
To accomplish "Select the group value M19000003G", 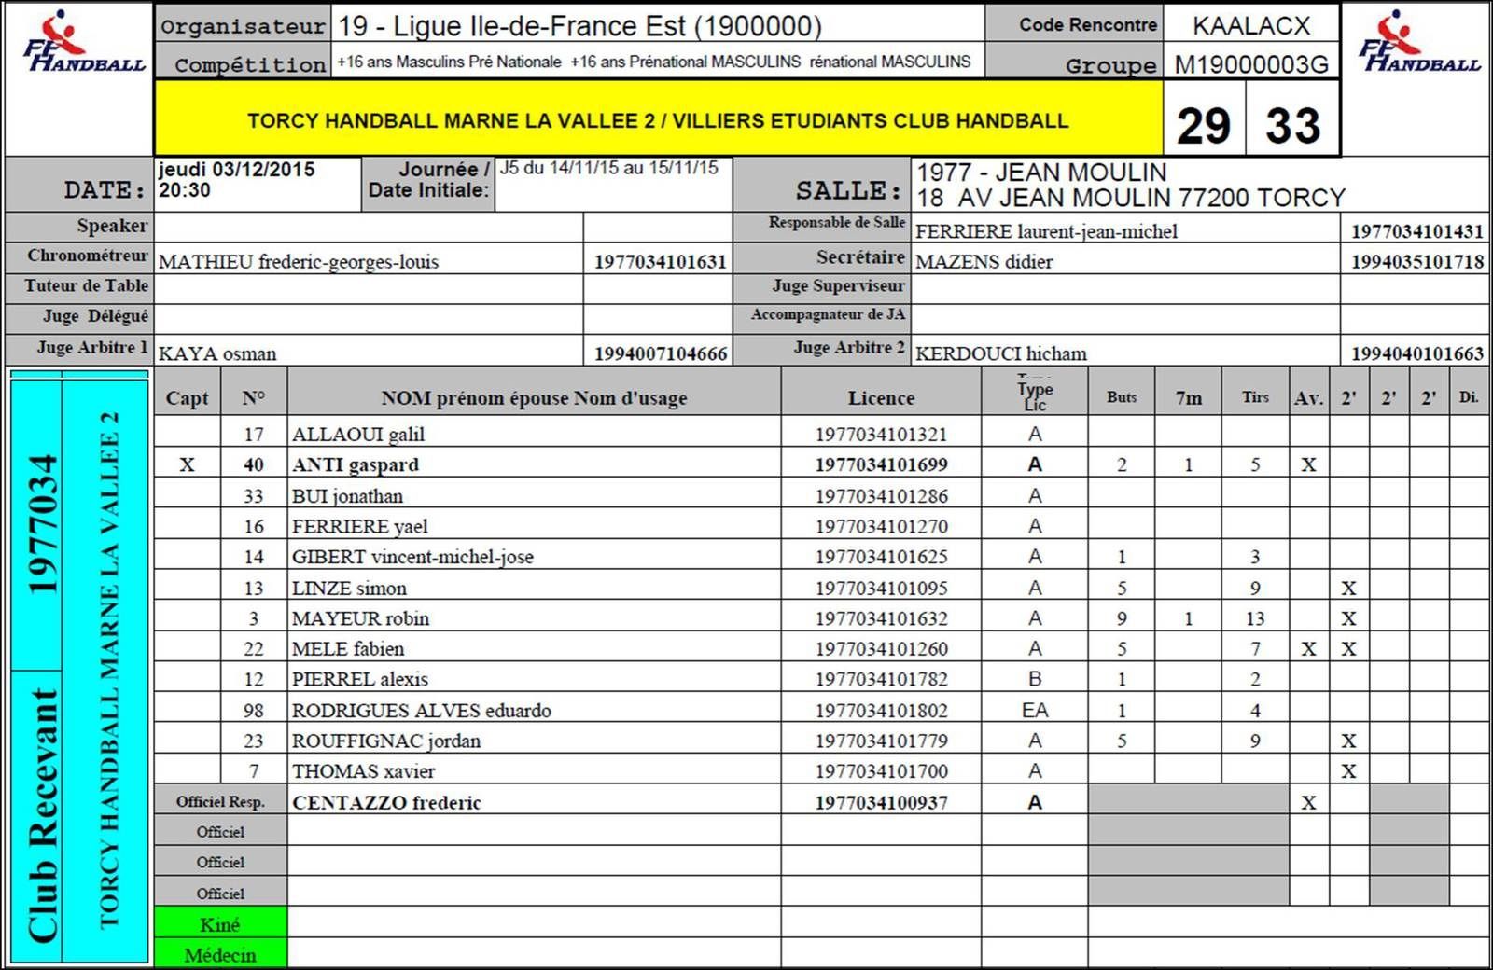I will pos(1251,64).
